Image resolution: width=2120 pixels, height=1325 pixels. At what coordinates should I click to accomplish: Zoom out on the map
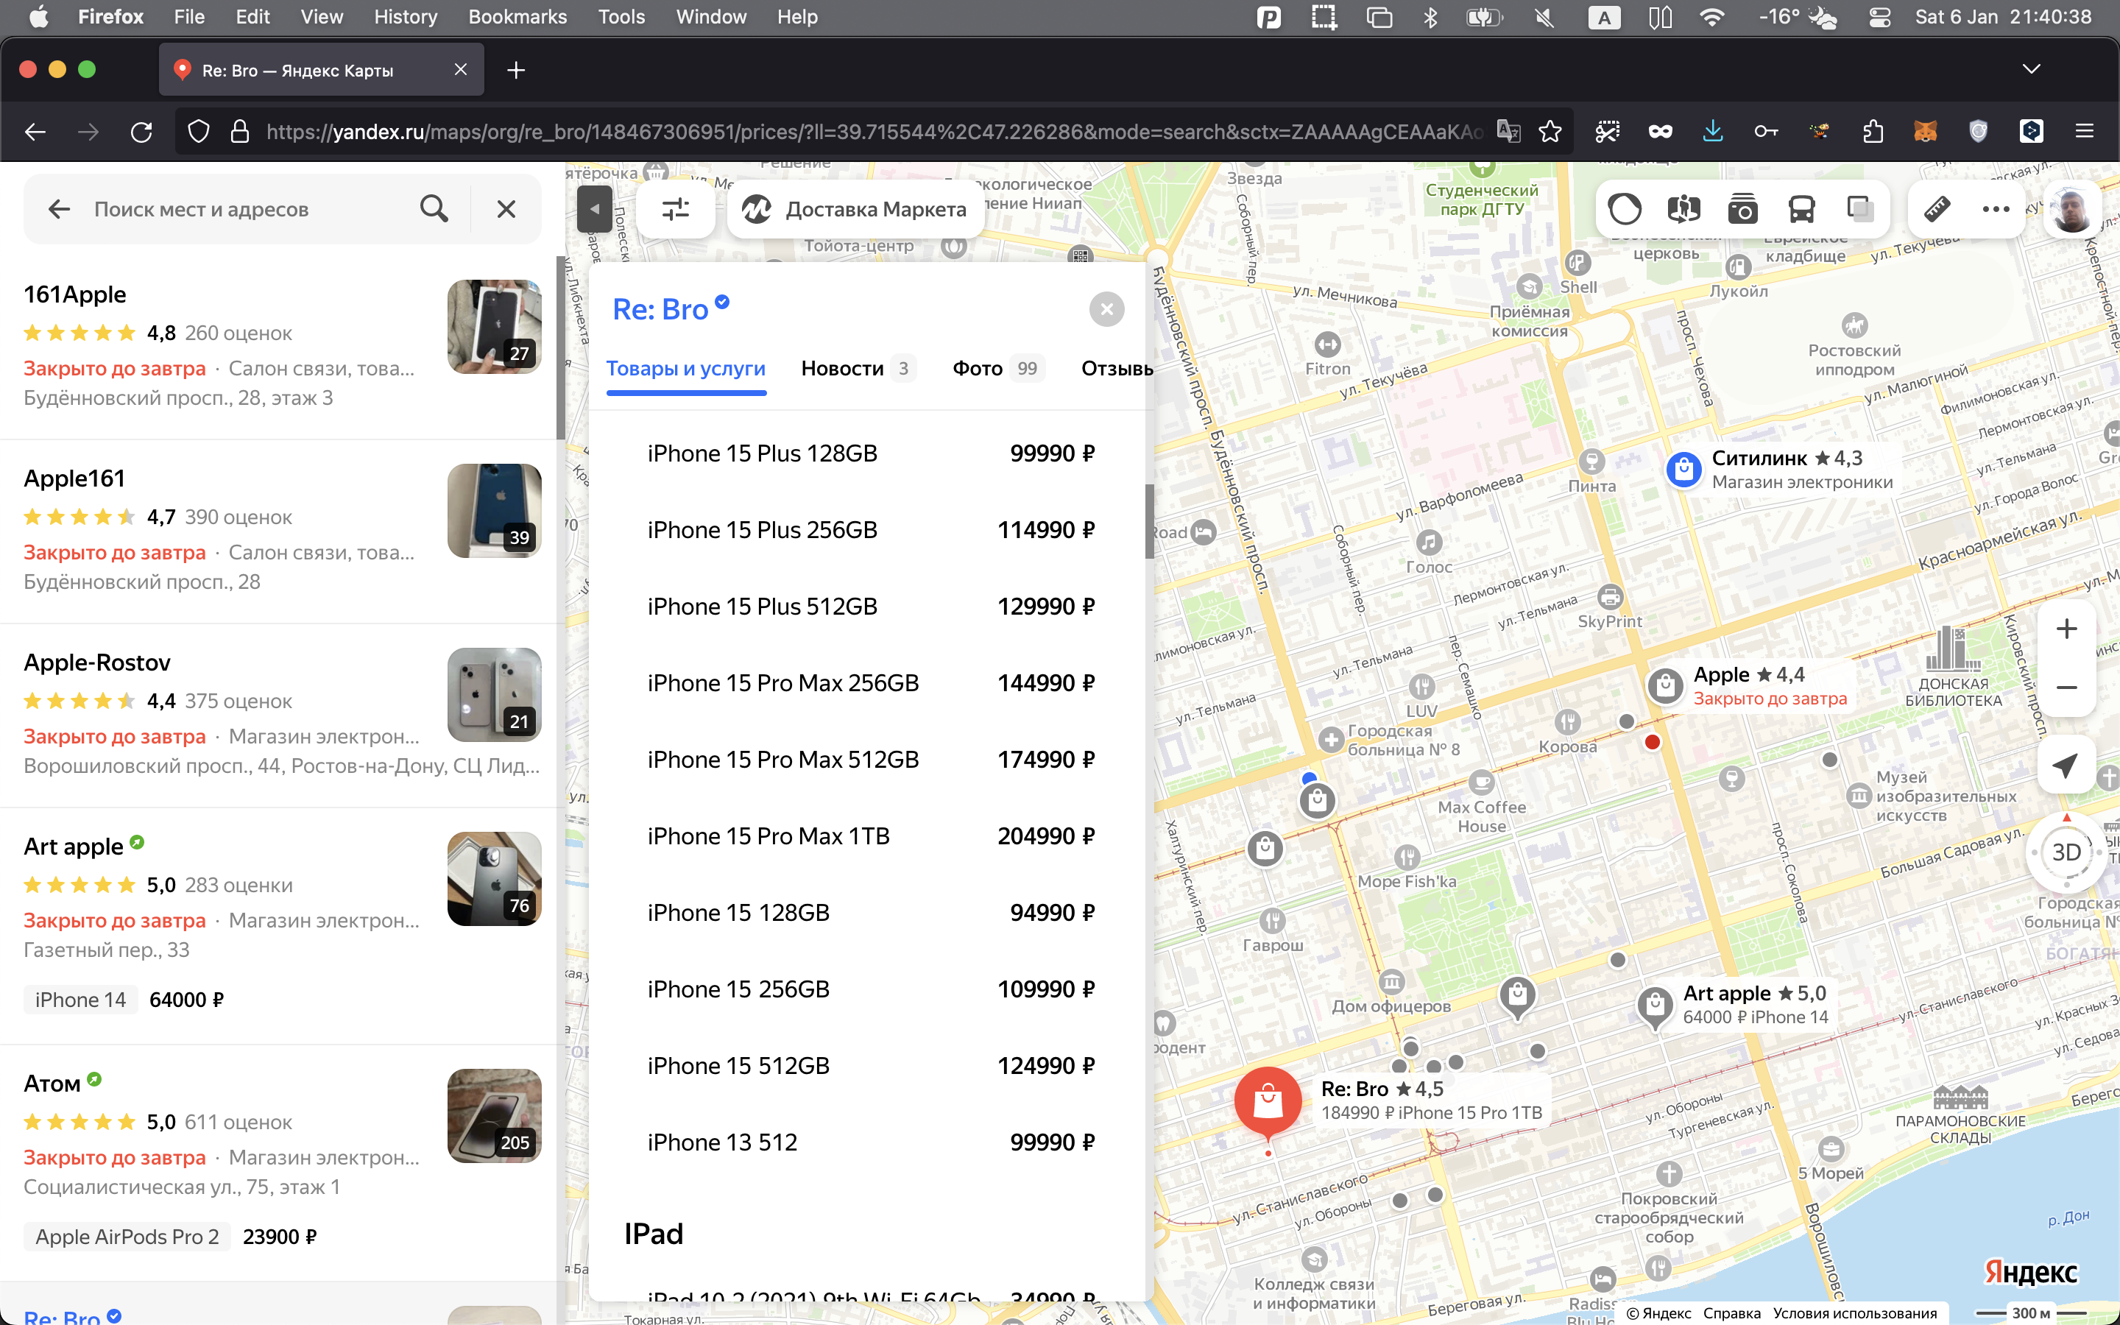click(2066, 688)
